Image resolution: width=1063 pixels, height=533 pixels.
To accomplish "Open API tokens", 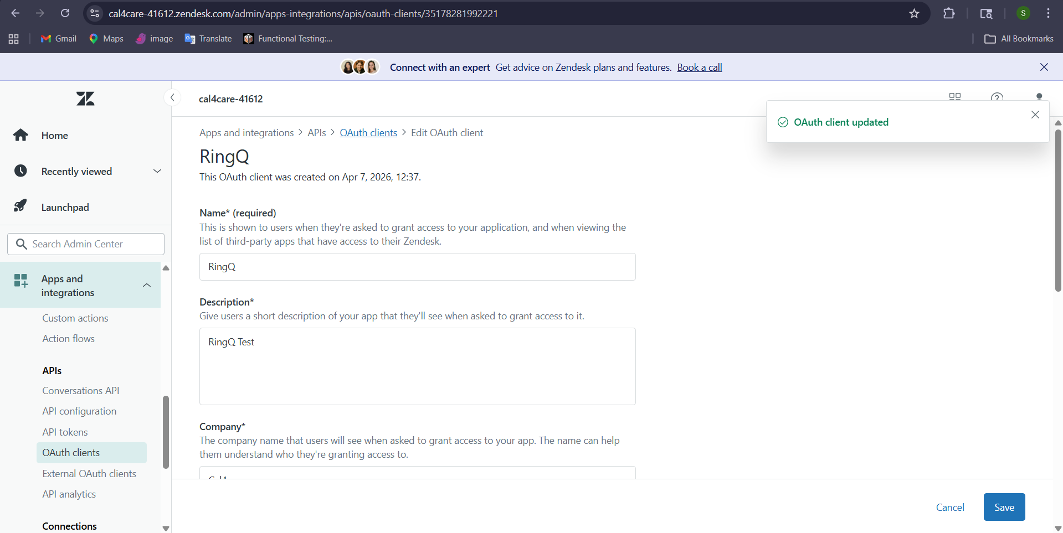I will tap(65, 432).
